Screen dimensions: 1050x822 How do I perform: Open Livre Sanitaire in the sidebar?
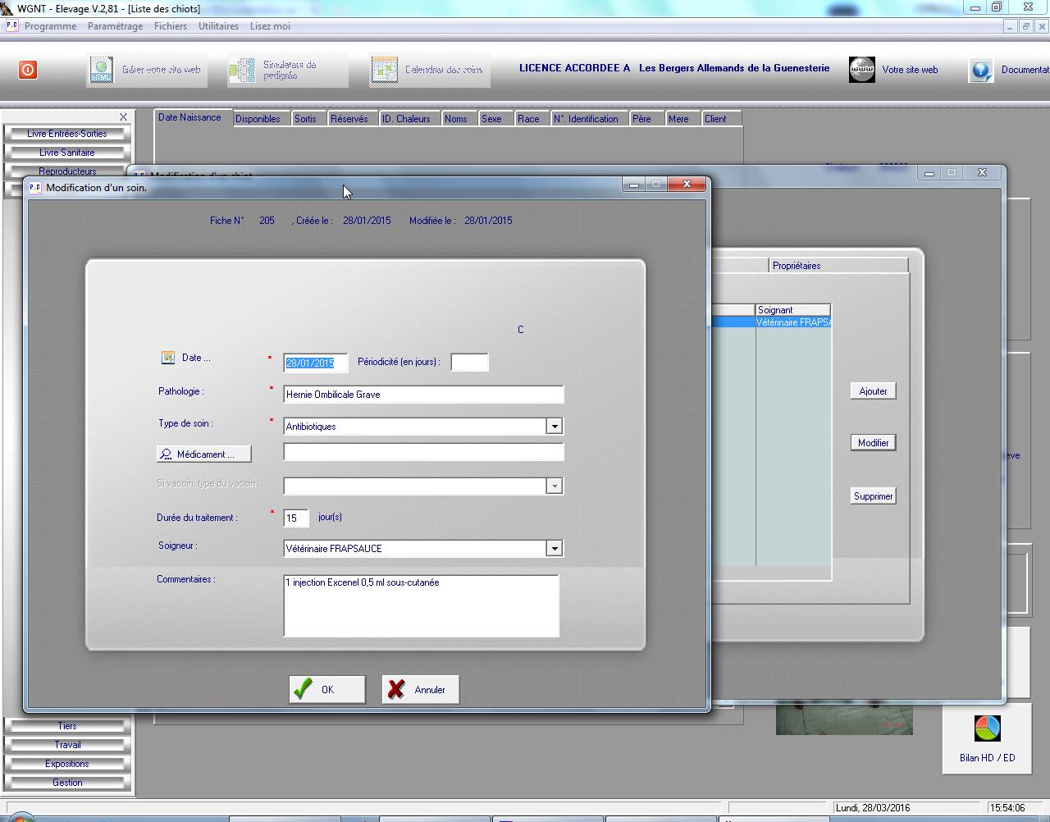[x=67, y=153]
